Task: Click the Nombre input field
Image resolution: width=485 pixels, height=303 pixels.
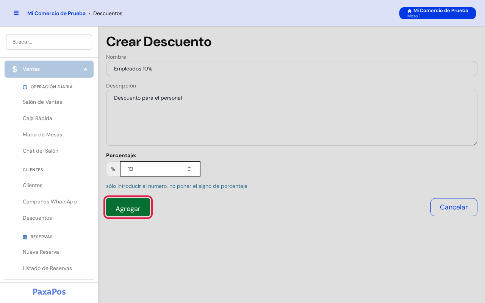Action: (291, 69)
